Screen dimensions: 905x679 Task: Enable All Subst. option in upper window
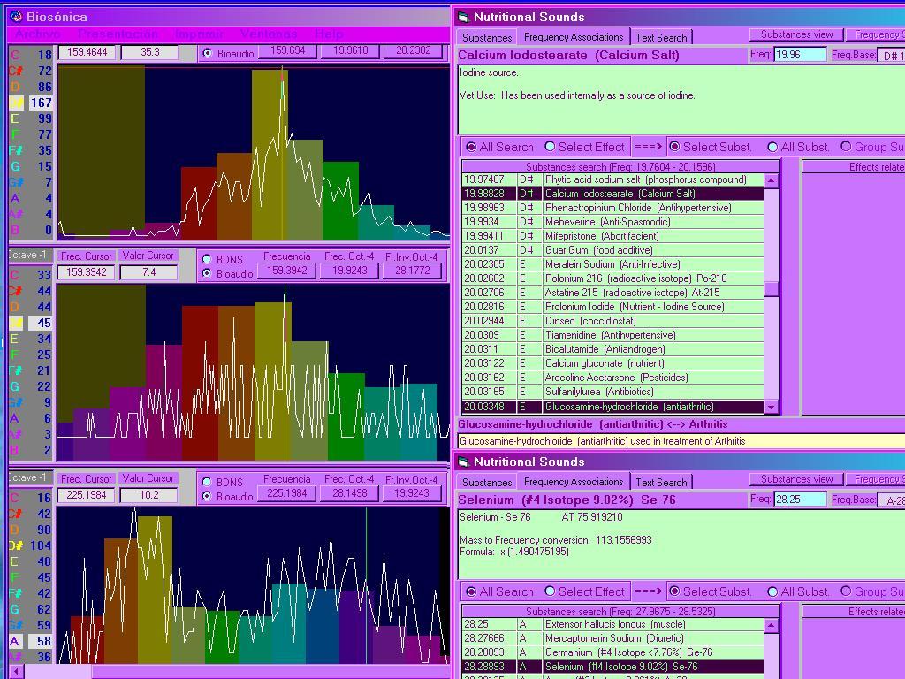[x=772, y=147]
